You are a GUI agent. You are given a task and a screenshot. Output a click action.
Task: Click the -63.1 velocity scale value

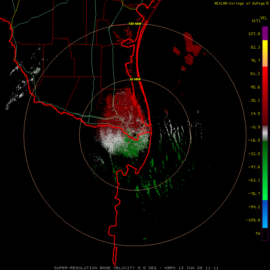[254, 180]
